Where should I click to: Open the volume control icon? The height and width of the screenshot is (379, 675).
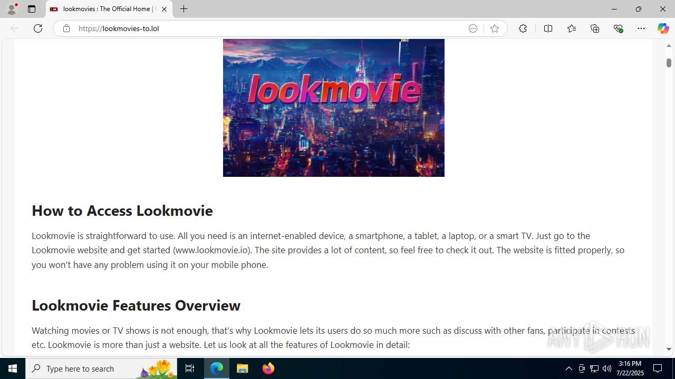[x=607, y=368]
